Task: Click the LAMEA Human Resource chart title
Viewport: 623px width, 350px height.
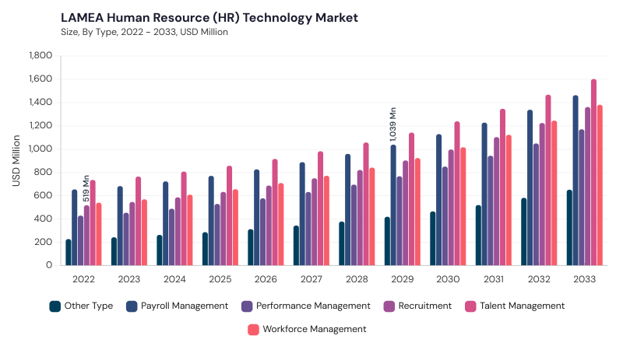Action: point(209,18)
